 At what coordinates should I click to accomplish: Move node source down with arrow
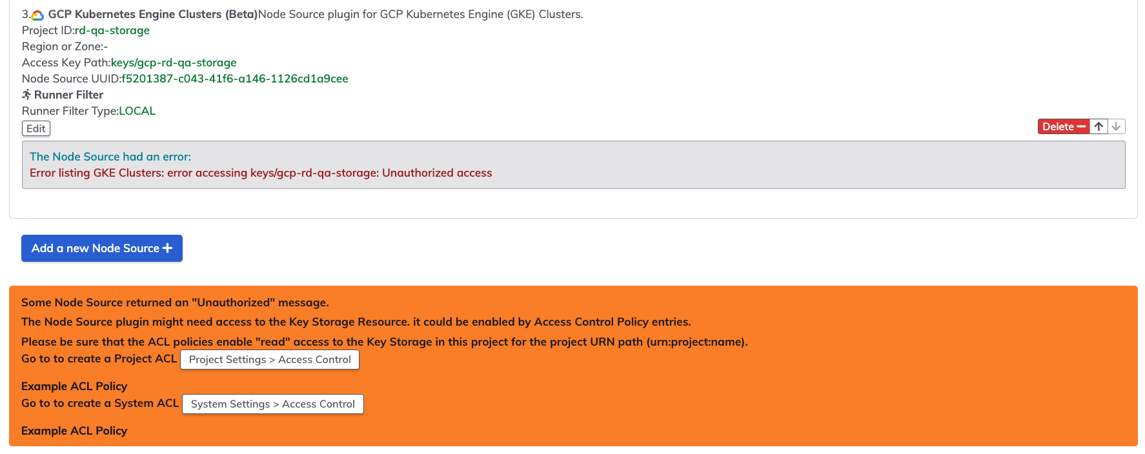pos(1116,126)
